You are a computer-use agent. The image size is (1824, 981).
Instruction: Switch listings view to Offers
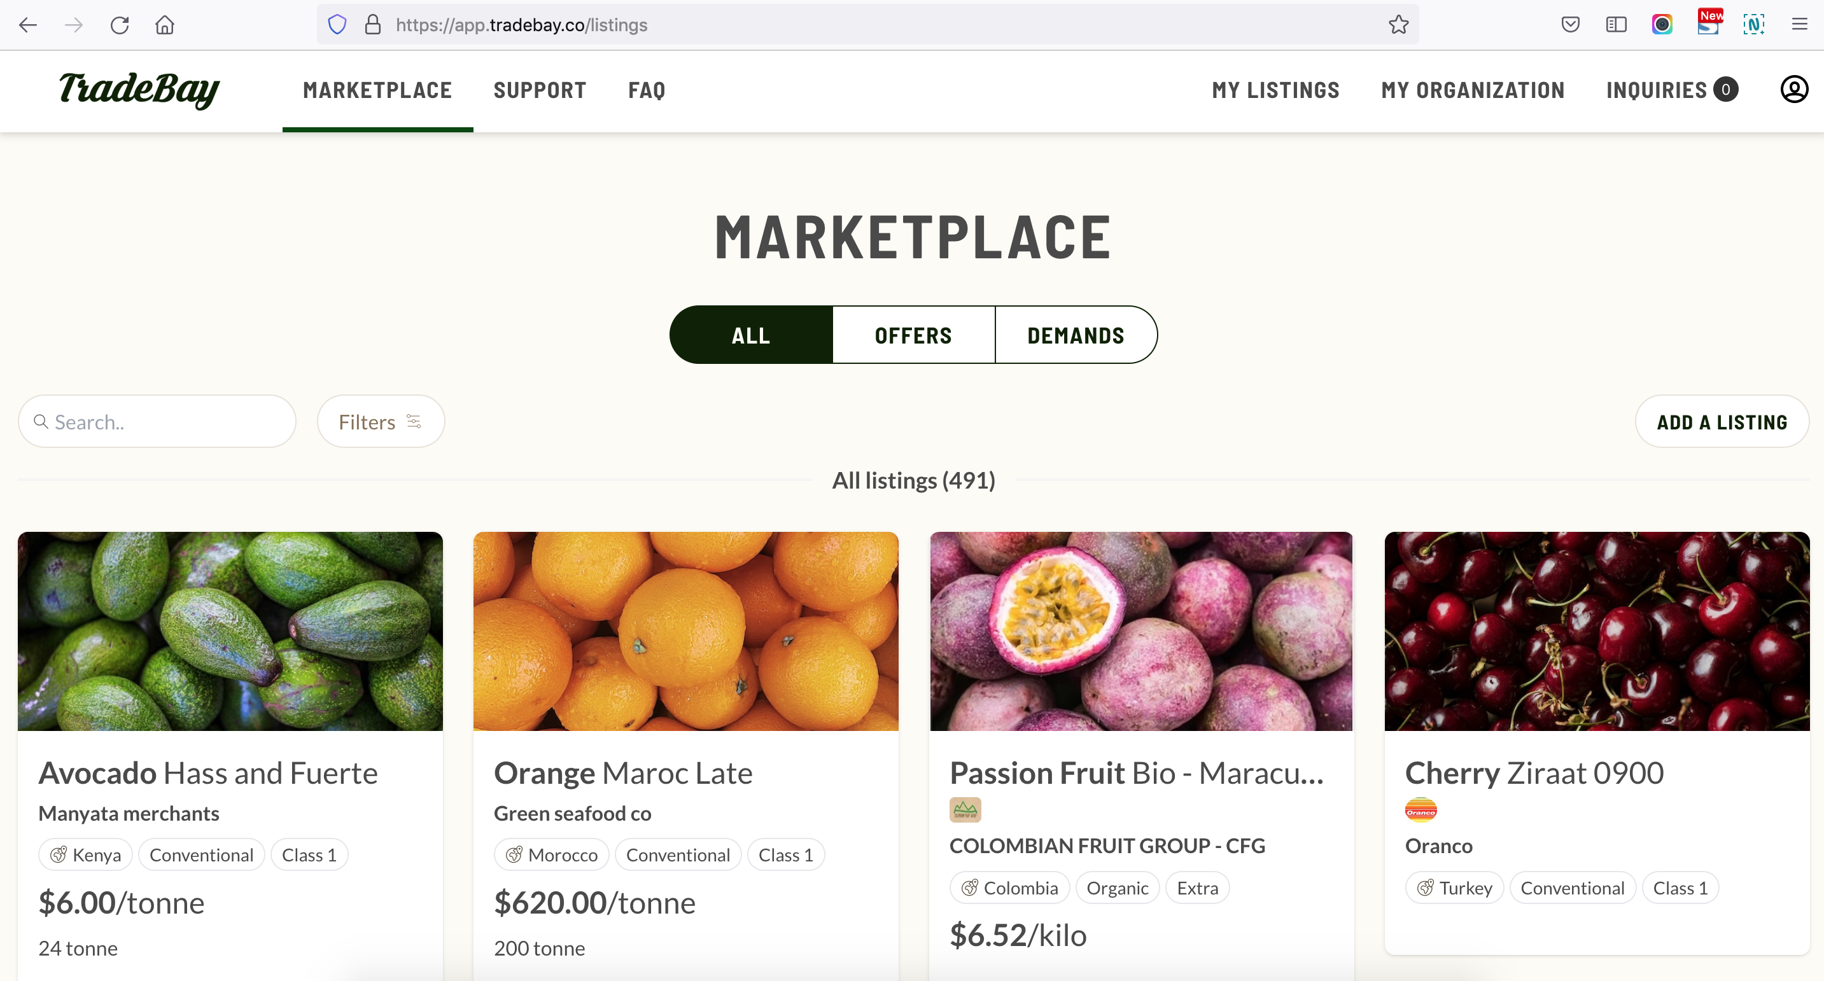coord(913,335)
